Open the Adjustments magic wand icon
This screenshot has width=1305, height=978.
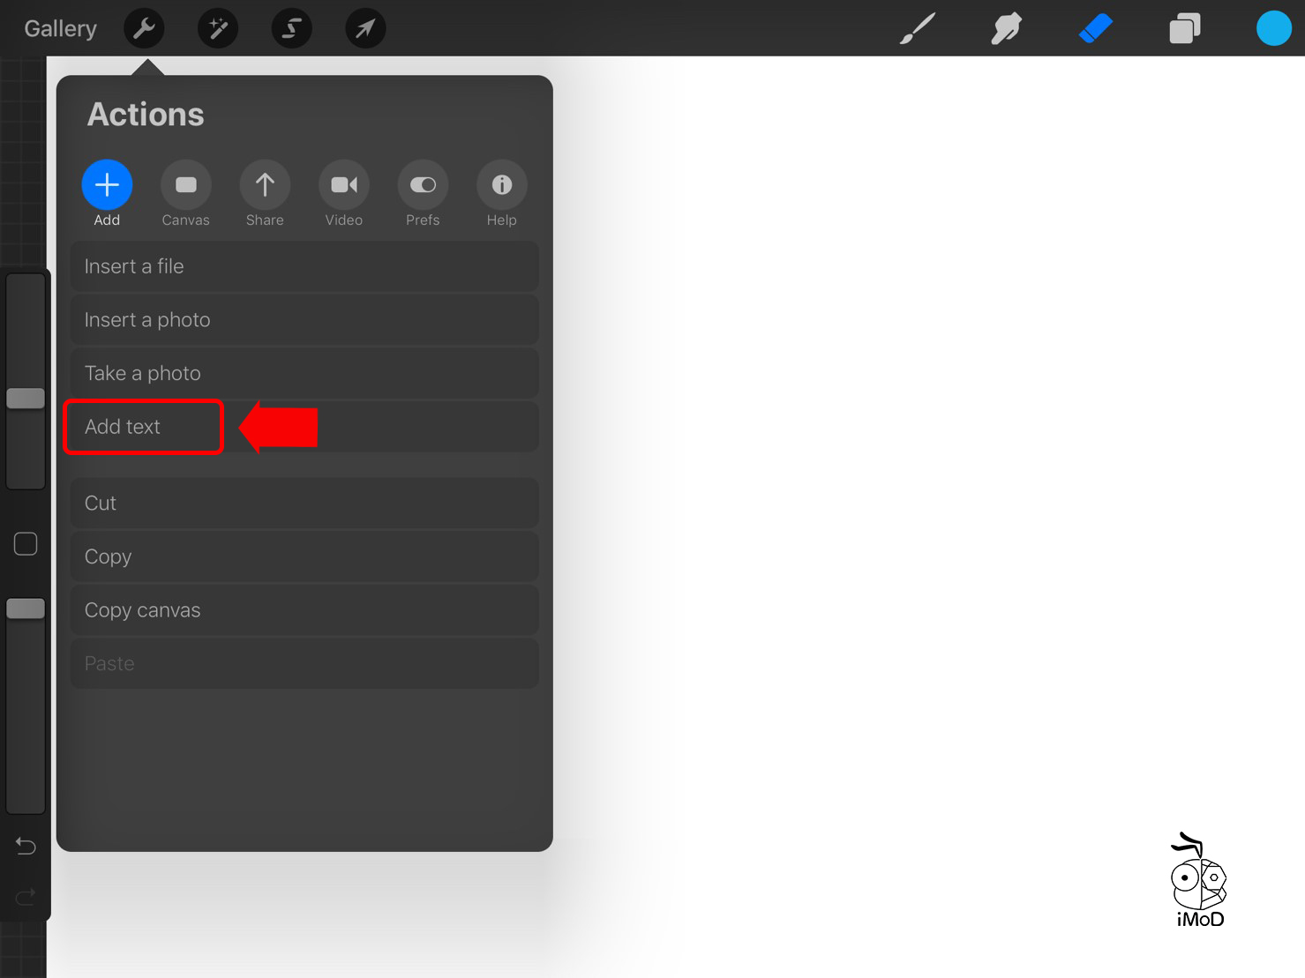click(218, 29)
